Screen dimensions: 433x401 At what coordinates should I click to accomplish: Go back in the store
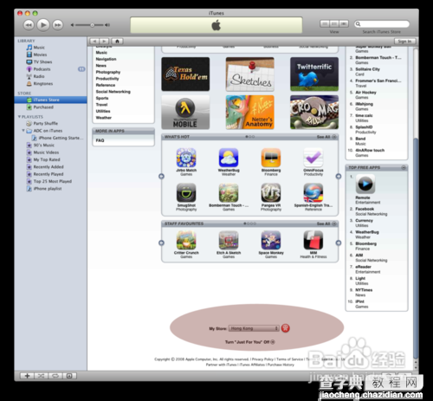[x=94, y=42]
